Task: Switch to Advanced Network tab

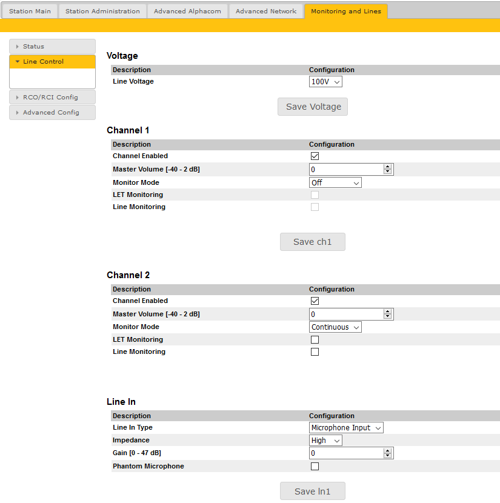Action: tap(265, 12)
